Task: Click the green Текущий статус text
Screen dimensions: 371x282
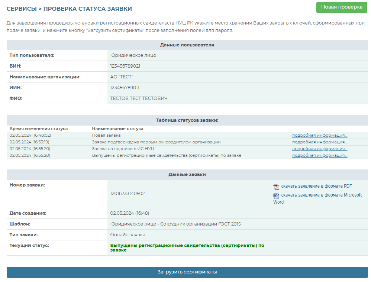Action: coord(187,247)
